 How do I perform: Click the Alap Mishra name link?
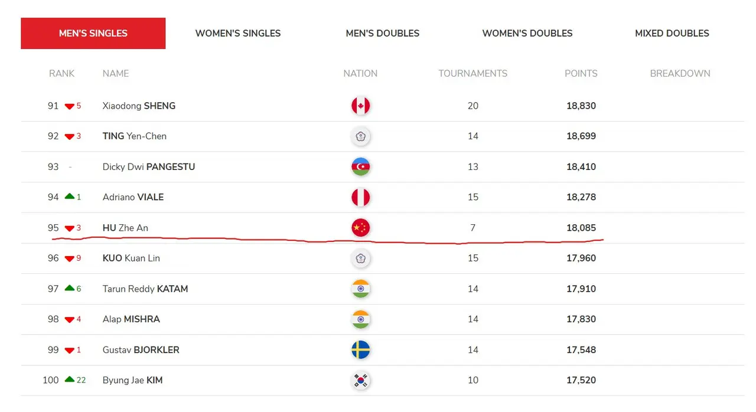pyautogui.click(x=131, y=319)
